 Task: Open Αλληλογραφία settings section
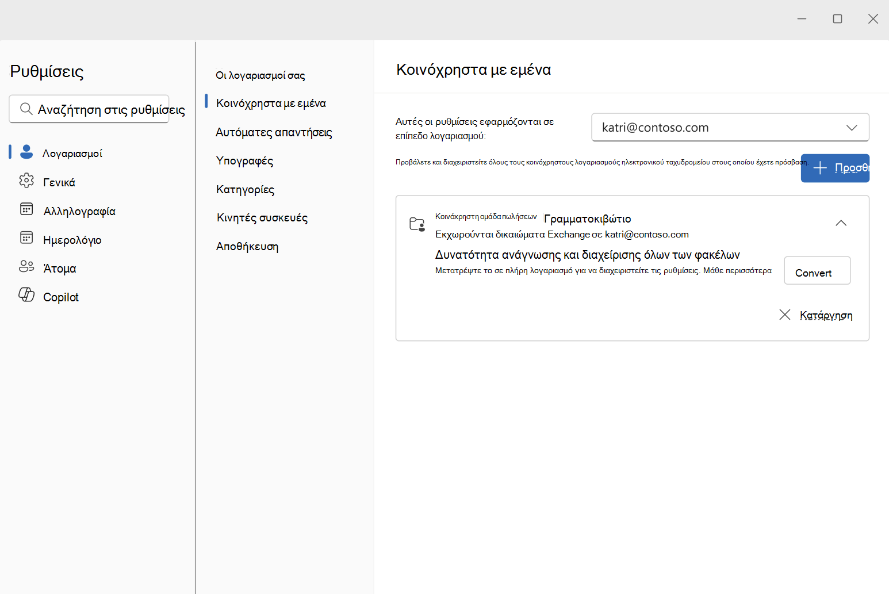(79, 210)
